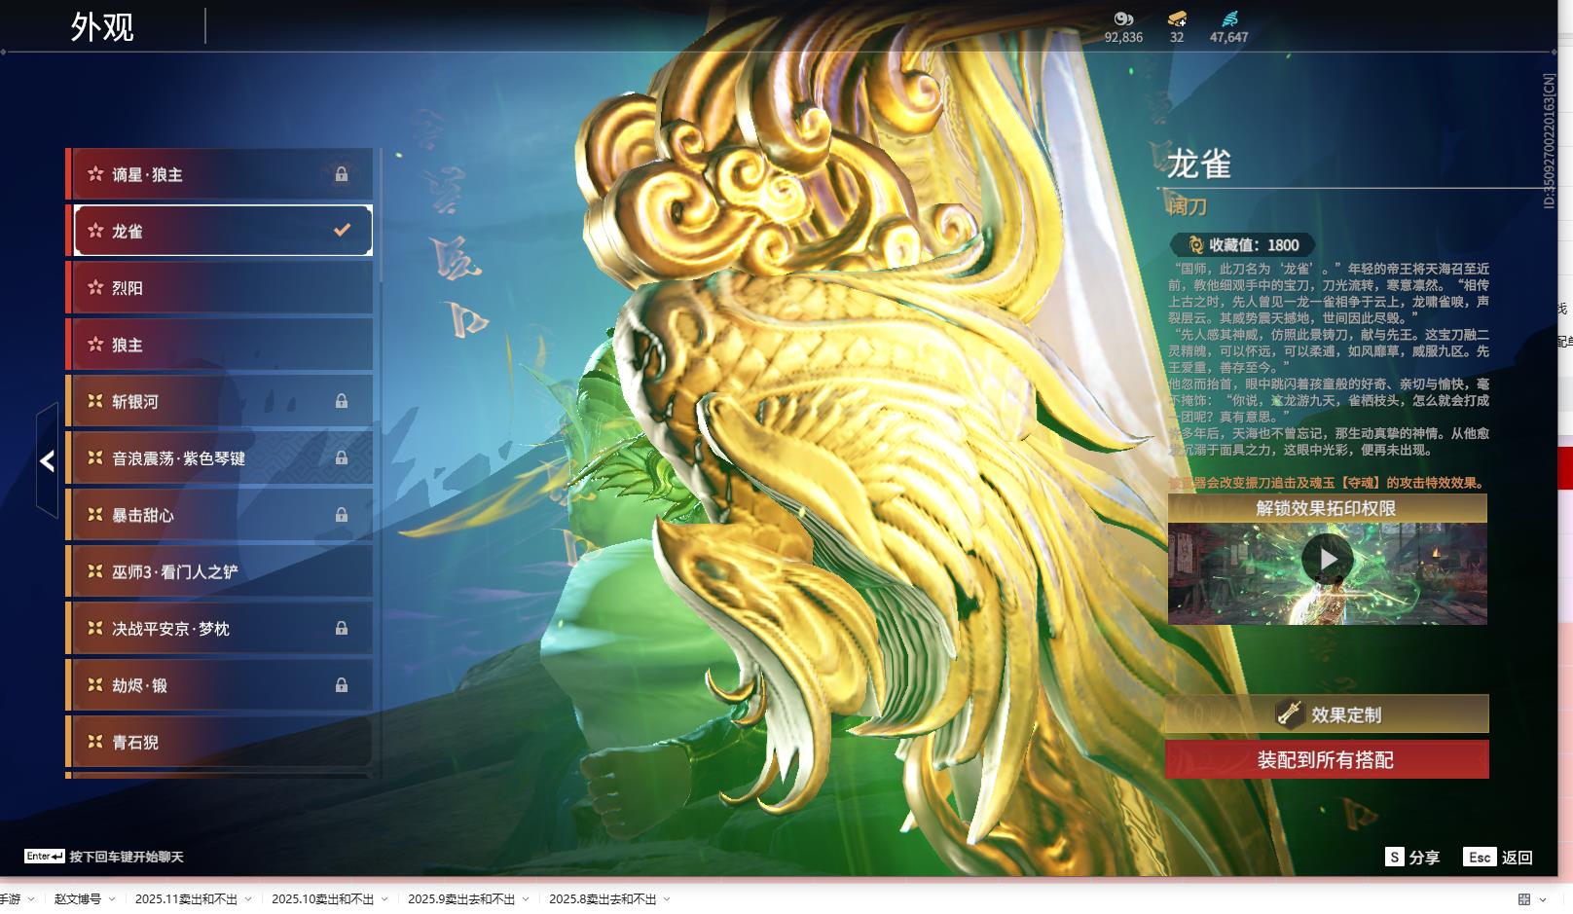
Task: Switch to the 2025.8卖出去和不出 sheet tab
Action: (x=603, y=899)
